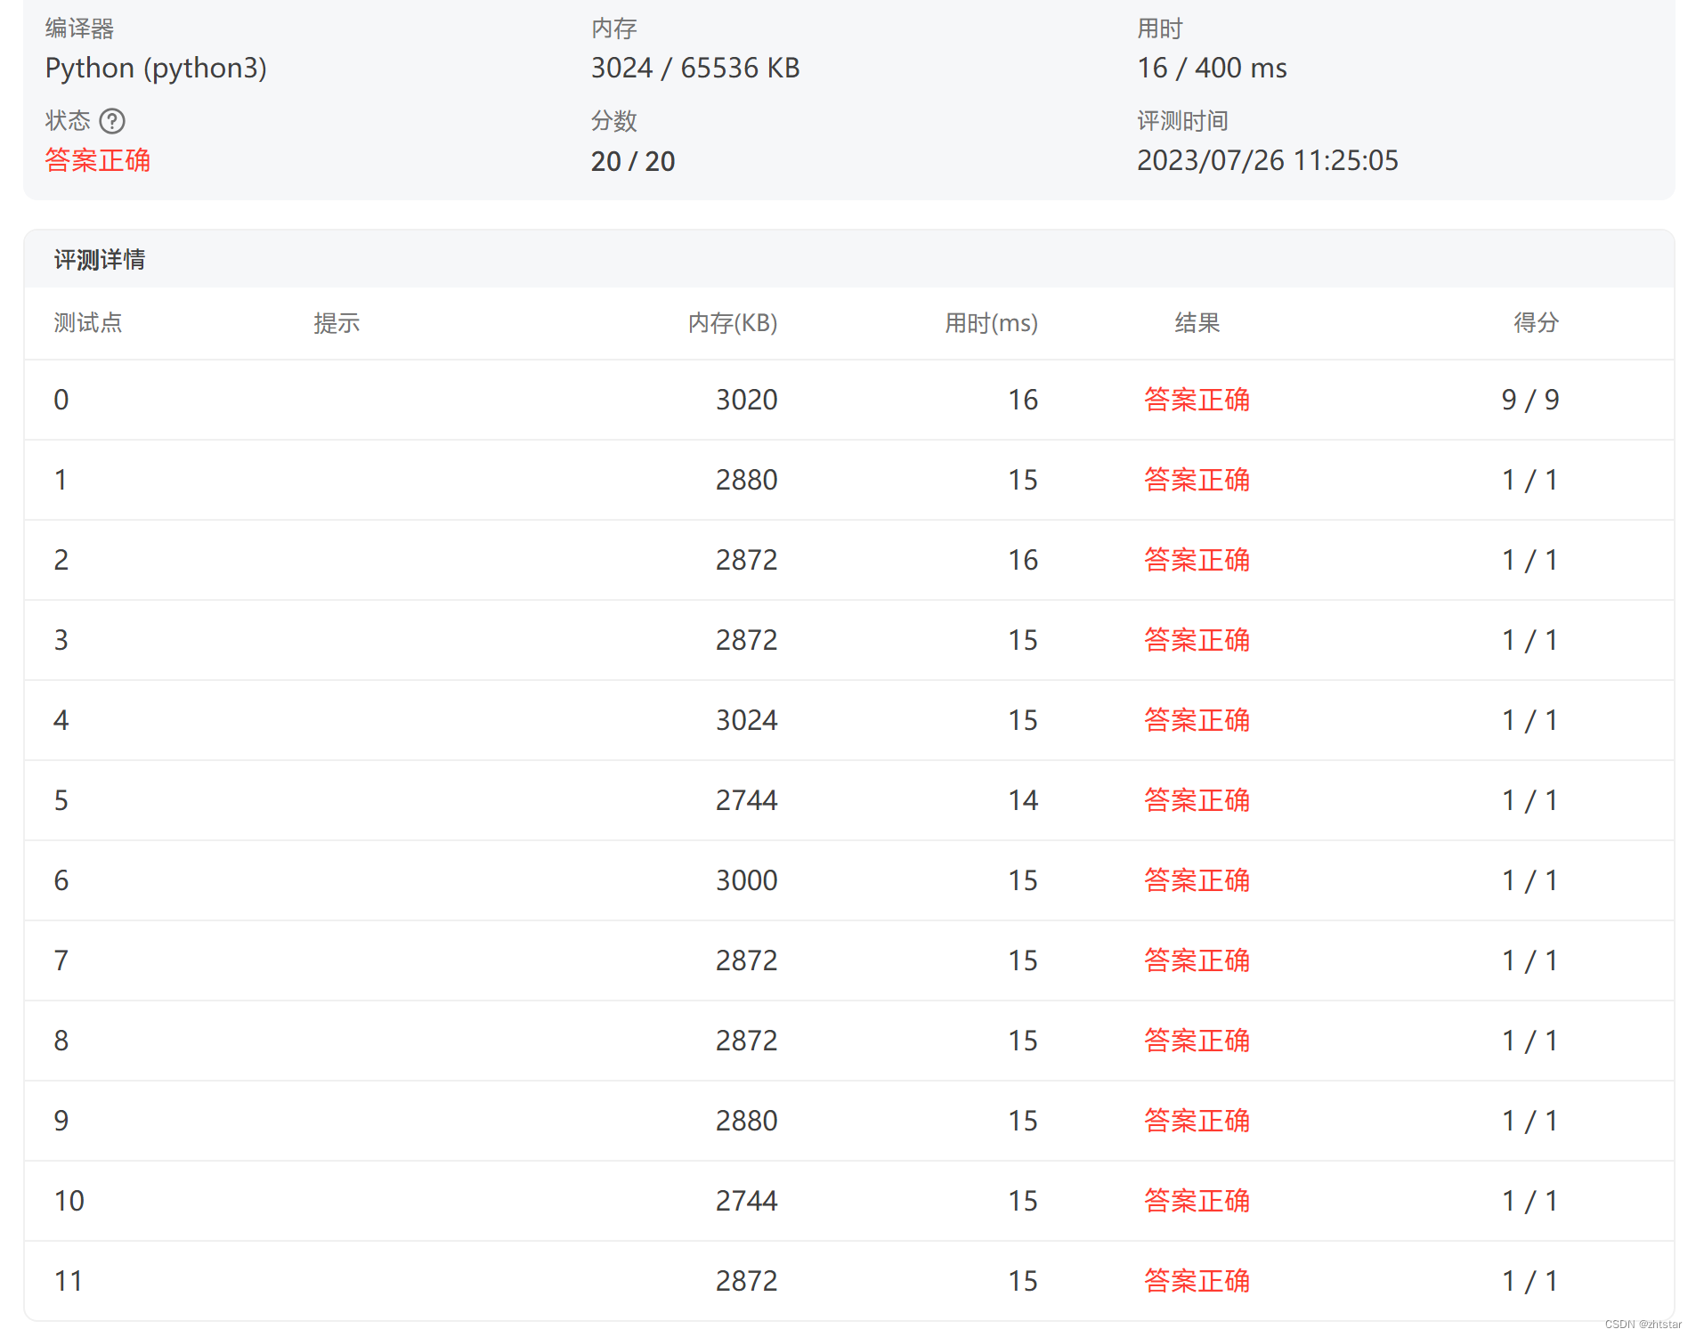1696x1337 pixels.
Task: Click score 9 / 9 for test point 0
Action: click(x=1530, y=400)
